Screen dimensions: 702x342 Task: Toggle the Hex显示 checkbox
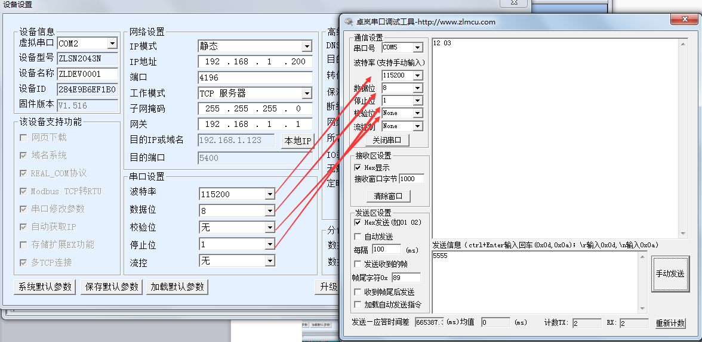point(358,168)
